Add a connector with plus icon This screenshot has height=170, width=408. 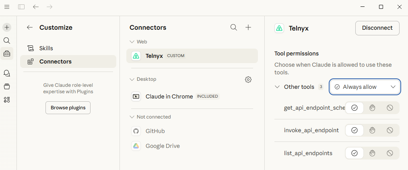click(249, 28)
